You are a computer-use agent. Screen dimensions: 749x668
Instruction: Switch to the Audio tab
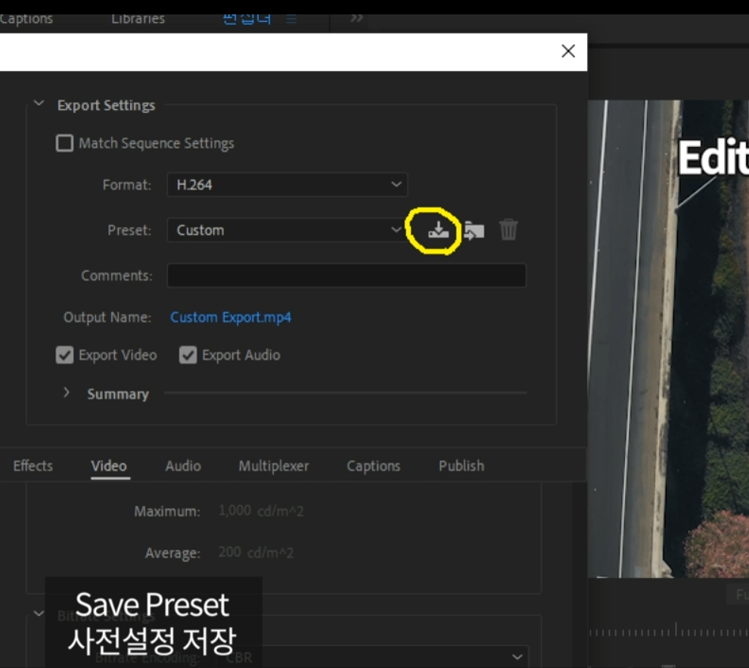(183, 466)
